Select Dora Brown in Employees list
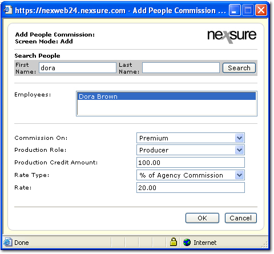Image resolution: width=274 pixels, height=254 pixels. (x=167, y=96)
